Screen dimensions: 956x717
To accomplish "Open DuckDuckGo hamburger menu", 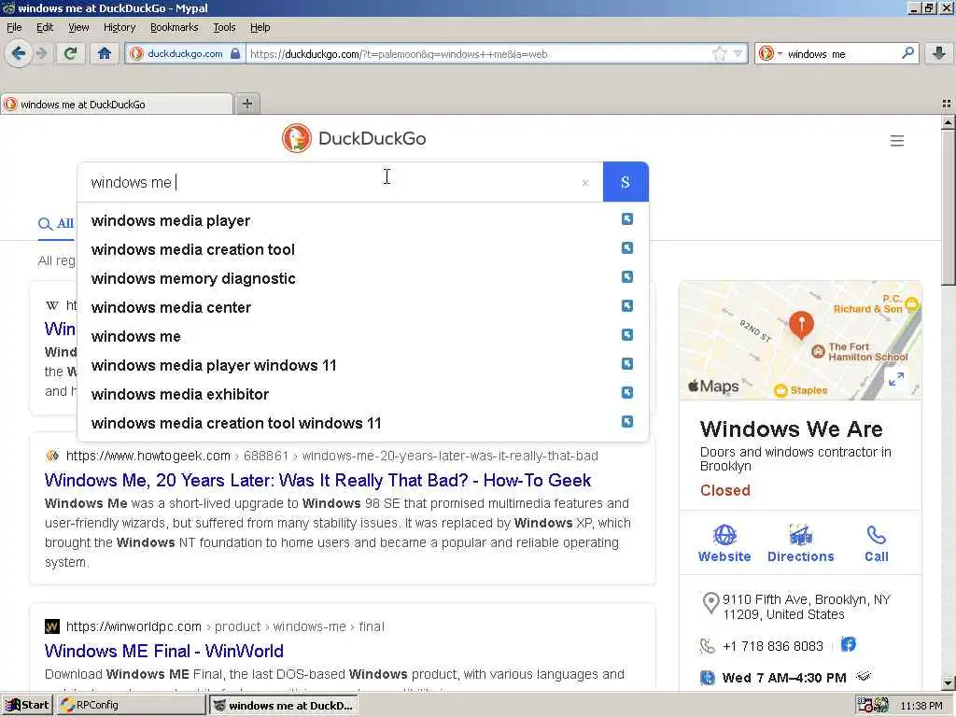I will (x=897, y=141).
